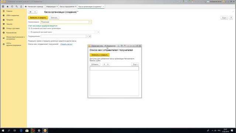Open the Главное section in the sidebar
The image size is (236, 133).
(9, 11)
